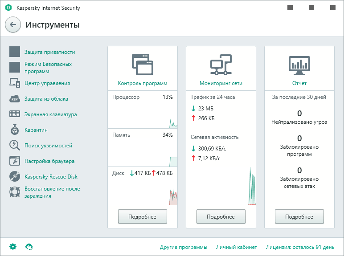Screen dimensions: 344x256
Task: Click the 300,69 КБ/с download speed
Action: [x=212, y=149]
